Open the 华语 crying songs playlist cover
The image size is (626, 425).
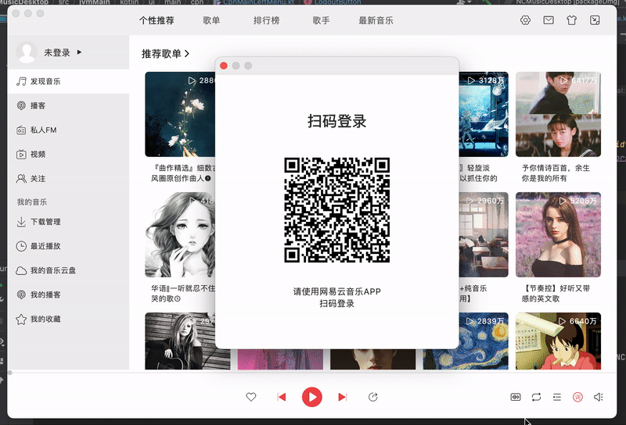[x=180, y=235]
